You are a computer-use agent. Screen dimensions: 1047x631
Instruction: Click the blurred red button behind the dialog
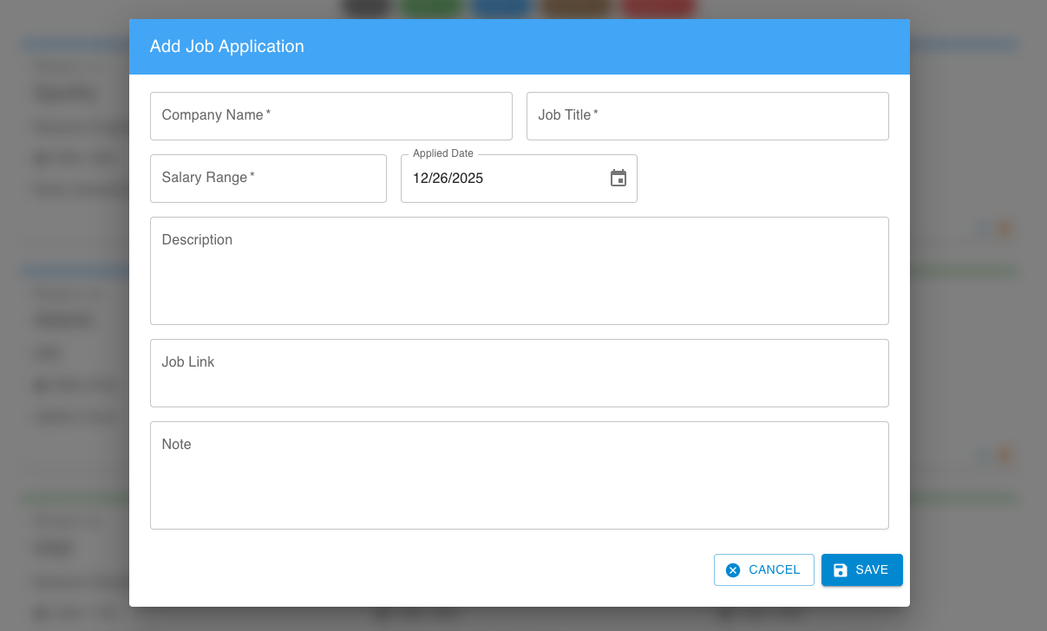tap(659, 8)
